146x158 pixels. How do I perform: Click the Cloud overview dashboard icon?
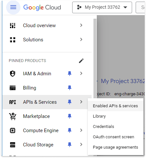pyautogui.click(x=13, y=26)
